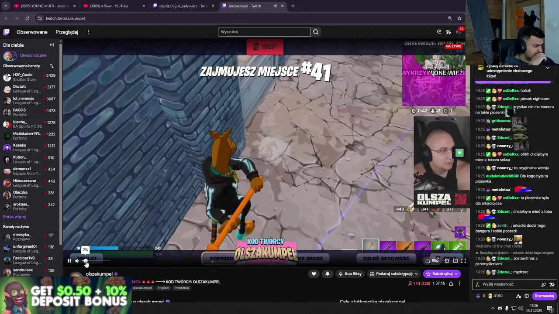
Task: Mute the olszakumpel tab audio icon
Action: click(x=275, y=6)
